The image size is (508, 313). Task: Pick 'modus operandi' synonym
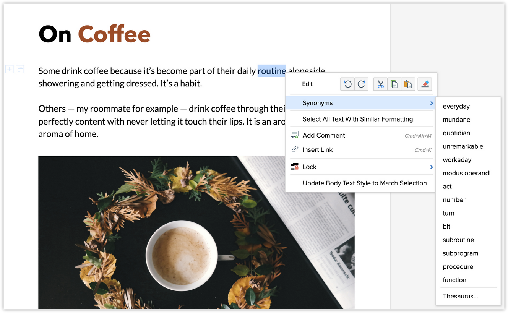tap(466, 173)
